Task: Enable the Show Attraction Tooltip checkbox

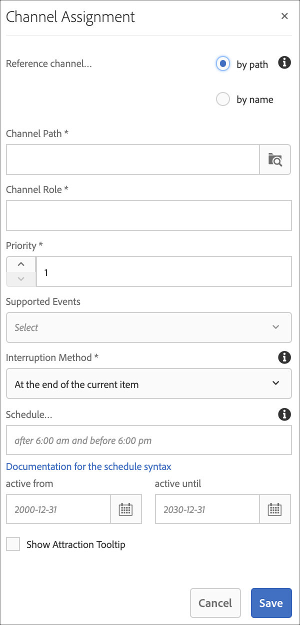Action: [13, 544]
